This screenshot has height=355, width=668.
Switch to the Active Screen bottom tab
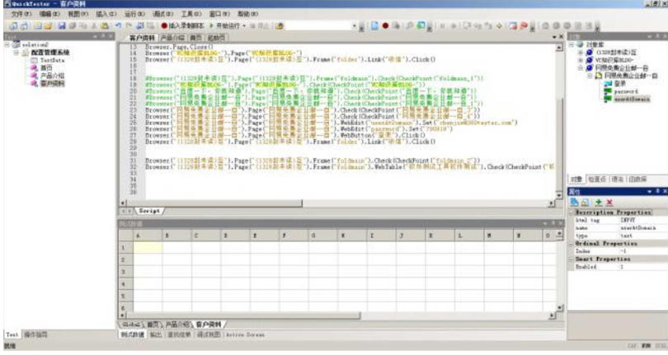[244, 334]
